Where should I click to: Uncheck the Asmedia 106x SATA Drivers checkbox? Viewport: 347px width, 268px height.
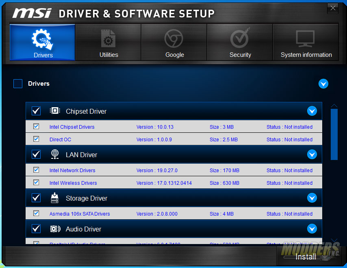36,213
